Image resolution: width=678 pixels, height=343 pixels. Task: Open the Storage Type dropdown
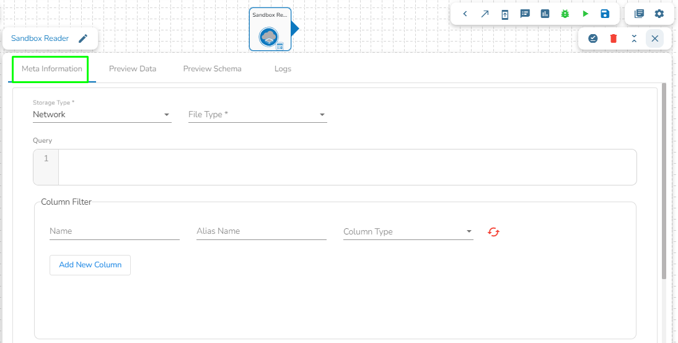pyautogui.click(x=102, y=115)
